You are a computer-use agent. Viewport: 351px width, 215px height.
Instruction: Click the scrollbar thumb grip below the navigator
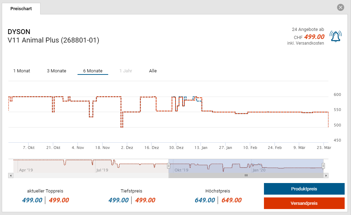pos(246,175)
